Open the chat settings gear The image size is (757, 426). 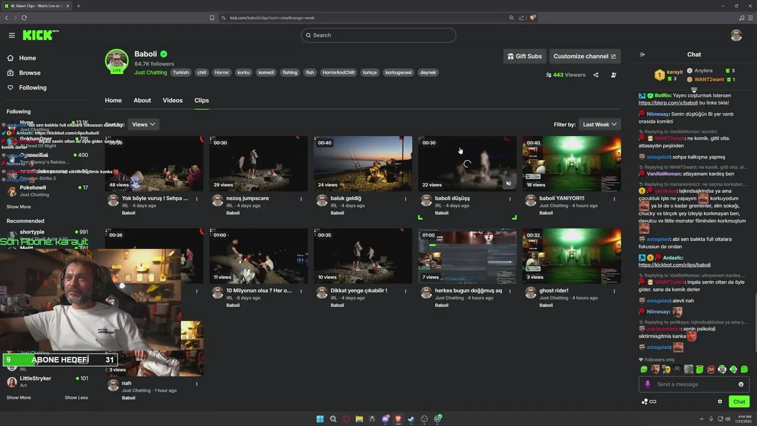point(720,402)
